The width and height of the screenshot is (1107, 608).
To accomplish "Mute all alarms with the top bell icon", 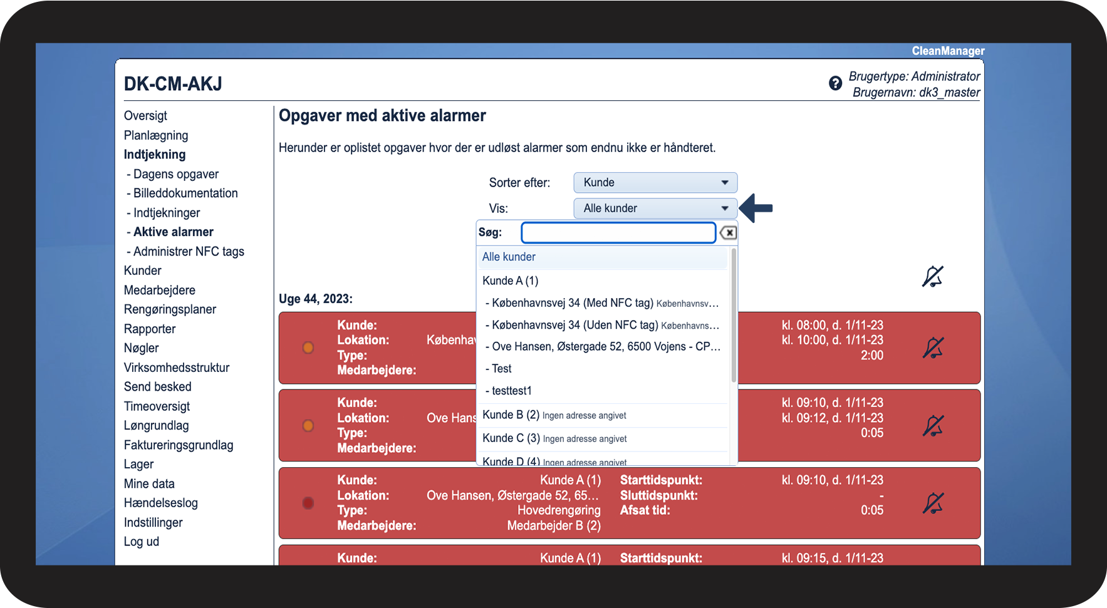I will pos(933,276).
